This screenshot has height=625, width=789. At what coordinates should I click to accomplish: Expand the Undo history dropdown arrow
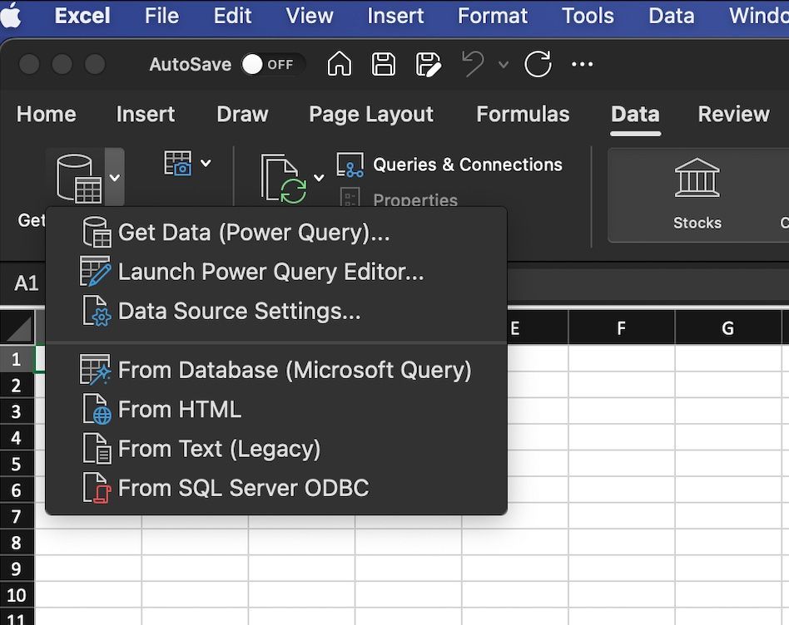503,65
